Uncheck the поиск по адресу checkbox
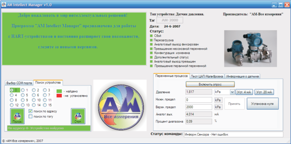 point(31,111)
